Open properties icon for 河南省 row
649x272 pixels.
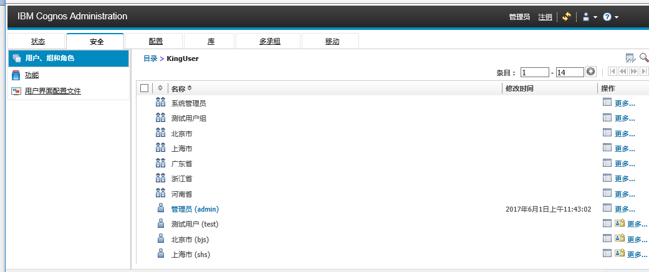[x=607, y=192]
